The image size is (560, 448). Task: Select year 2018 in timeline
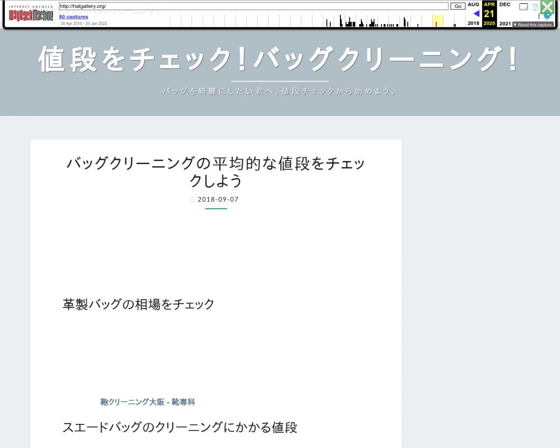[474, 24]
